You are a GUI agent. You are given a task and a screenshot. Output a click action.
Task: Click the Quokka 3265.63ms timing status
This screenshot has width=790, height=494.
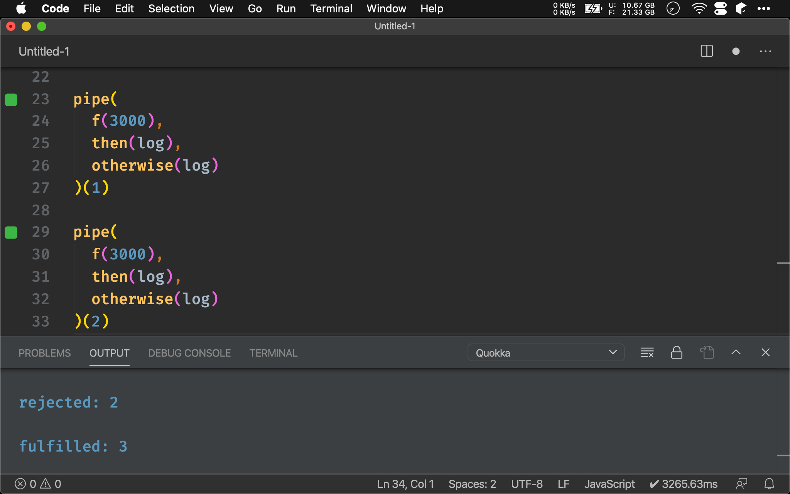click(x=684, y=484)
